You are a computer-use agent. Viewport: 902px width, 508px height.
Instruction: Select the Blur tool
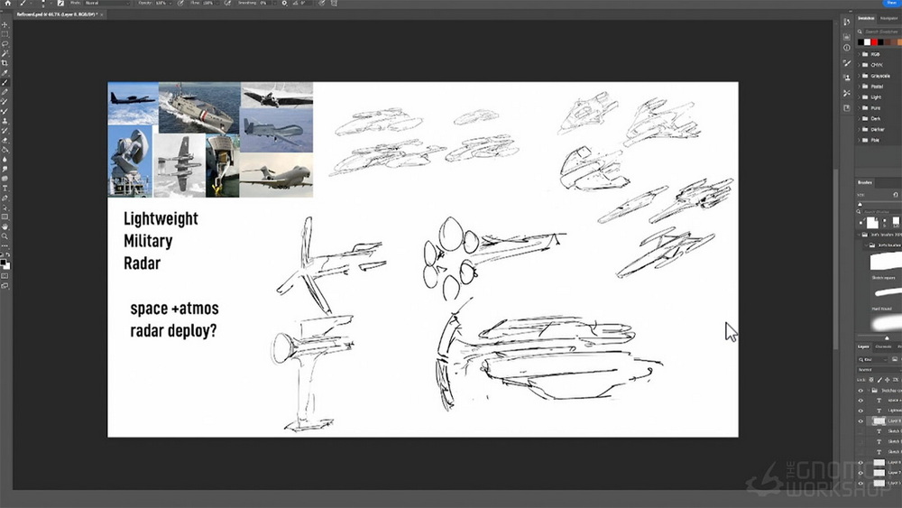pyautogui.click(x=5, y=160)
